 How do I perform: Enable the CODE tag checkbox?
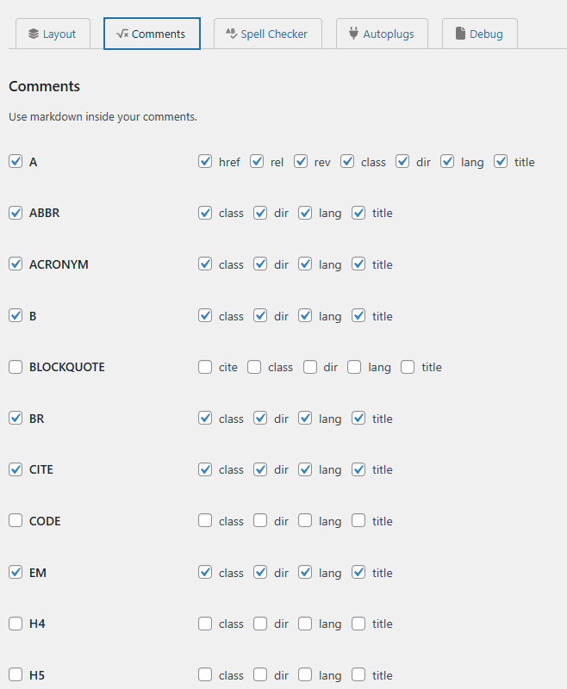click(16, 521)
